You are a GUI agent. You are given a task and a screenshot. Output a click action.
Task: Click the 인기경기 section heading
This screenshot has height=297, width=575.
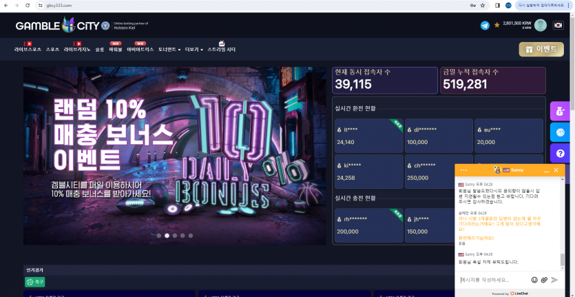point(34,270)
